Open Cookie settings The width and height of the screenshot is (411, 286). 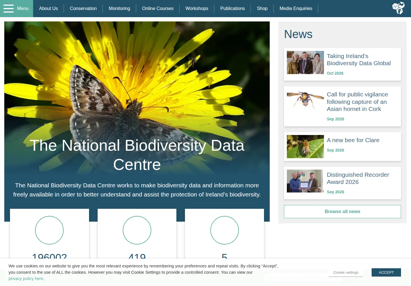tap(346, 273)
